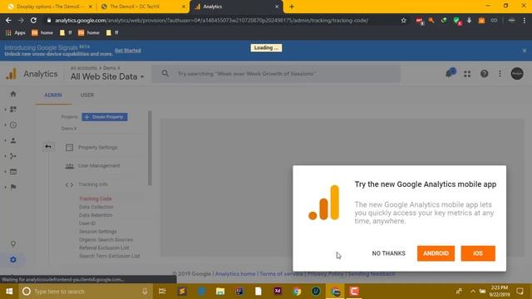Open the Audience person sidebar icon
Viewport: 532px width, 299px height.
coord(13,140)
